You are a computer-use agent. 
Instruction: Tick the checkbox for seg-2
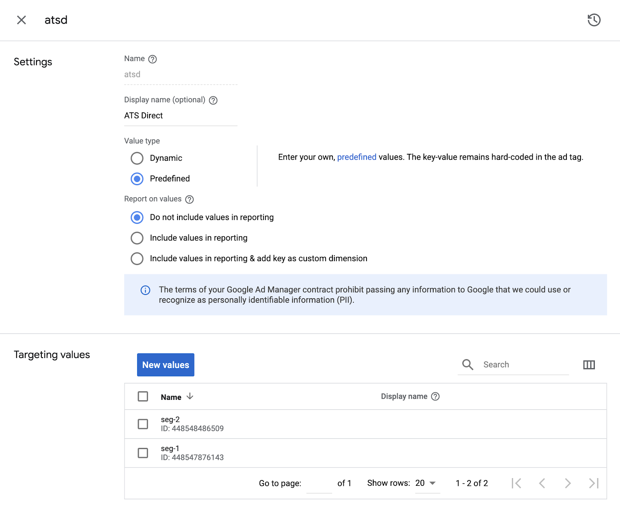[143, 424]
